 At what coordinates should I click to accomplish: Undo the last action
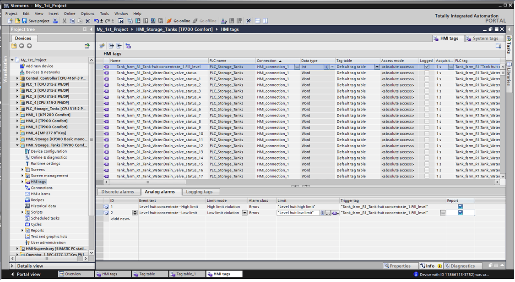coord(96,21)
